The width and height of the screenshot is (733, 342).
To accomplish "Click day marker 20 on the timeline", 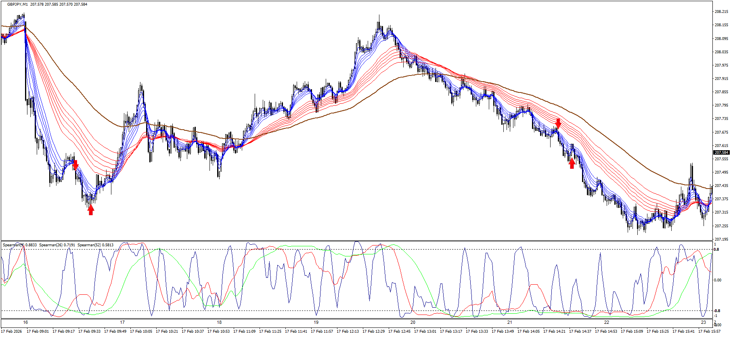I will pyautogui.click(x=413, y=322).
